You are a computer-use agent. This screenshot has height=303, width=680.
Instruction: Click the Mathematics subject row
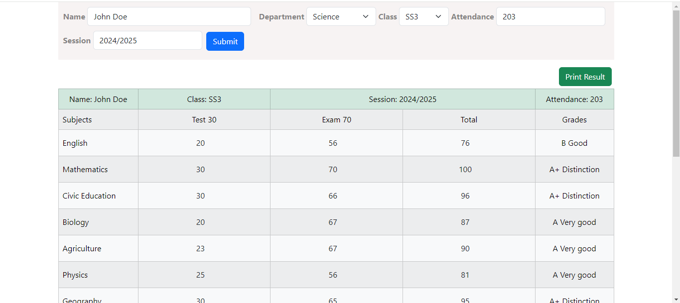click(85, 169)
